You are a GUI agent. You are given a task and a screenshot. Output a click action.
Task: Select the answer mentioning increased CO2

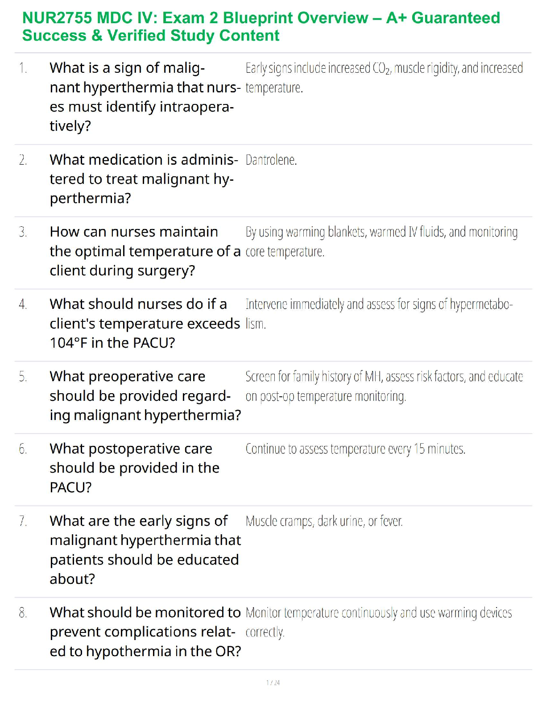[x=384, y=77]
